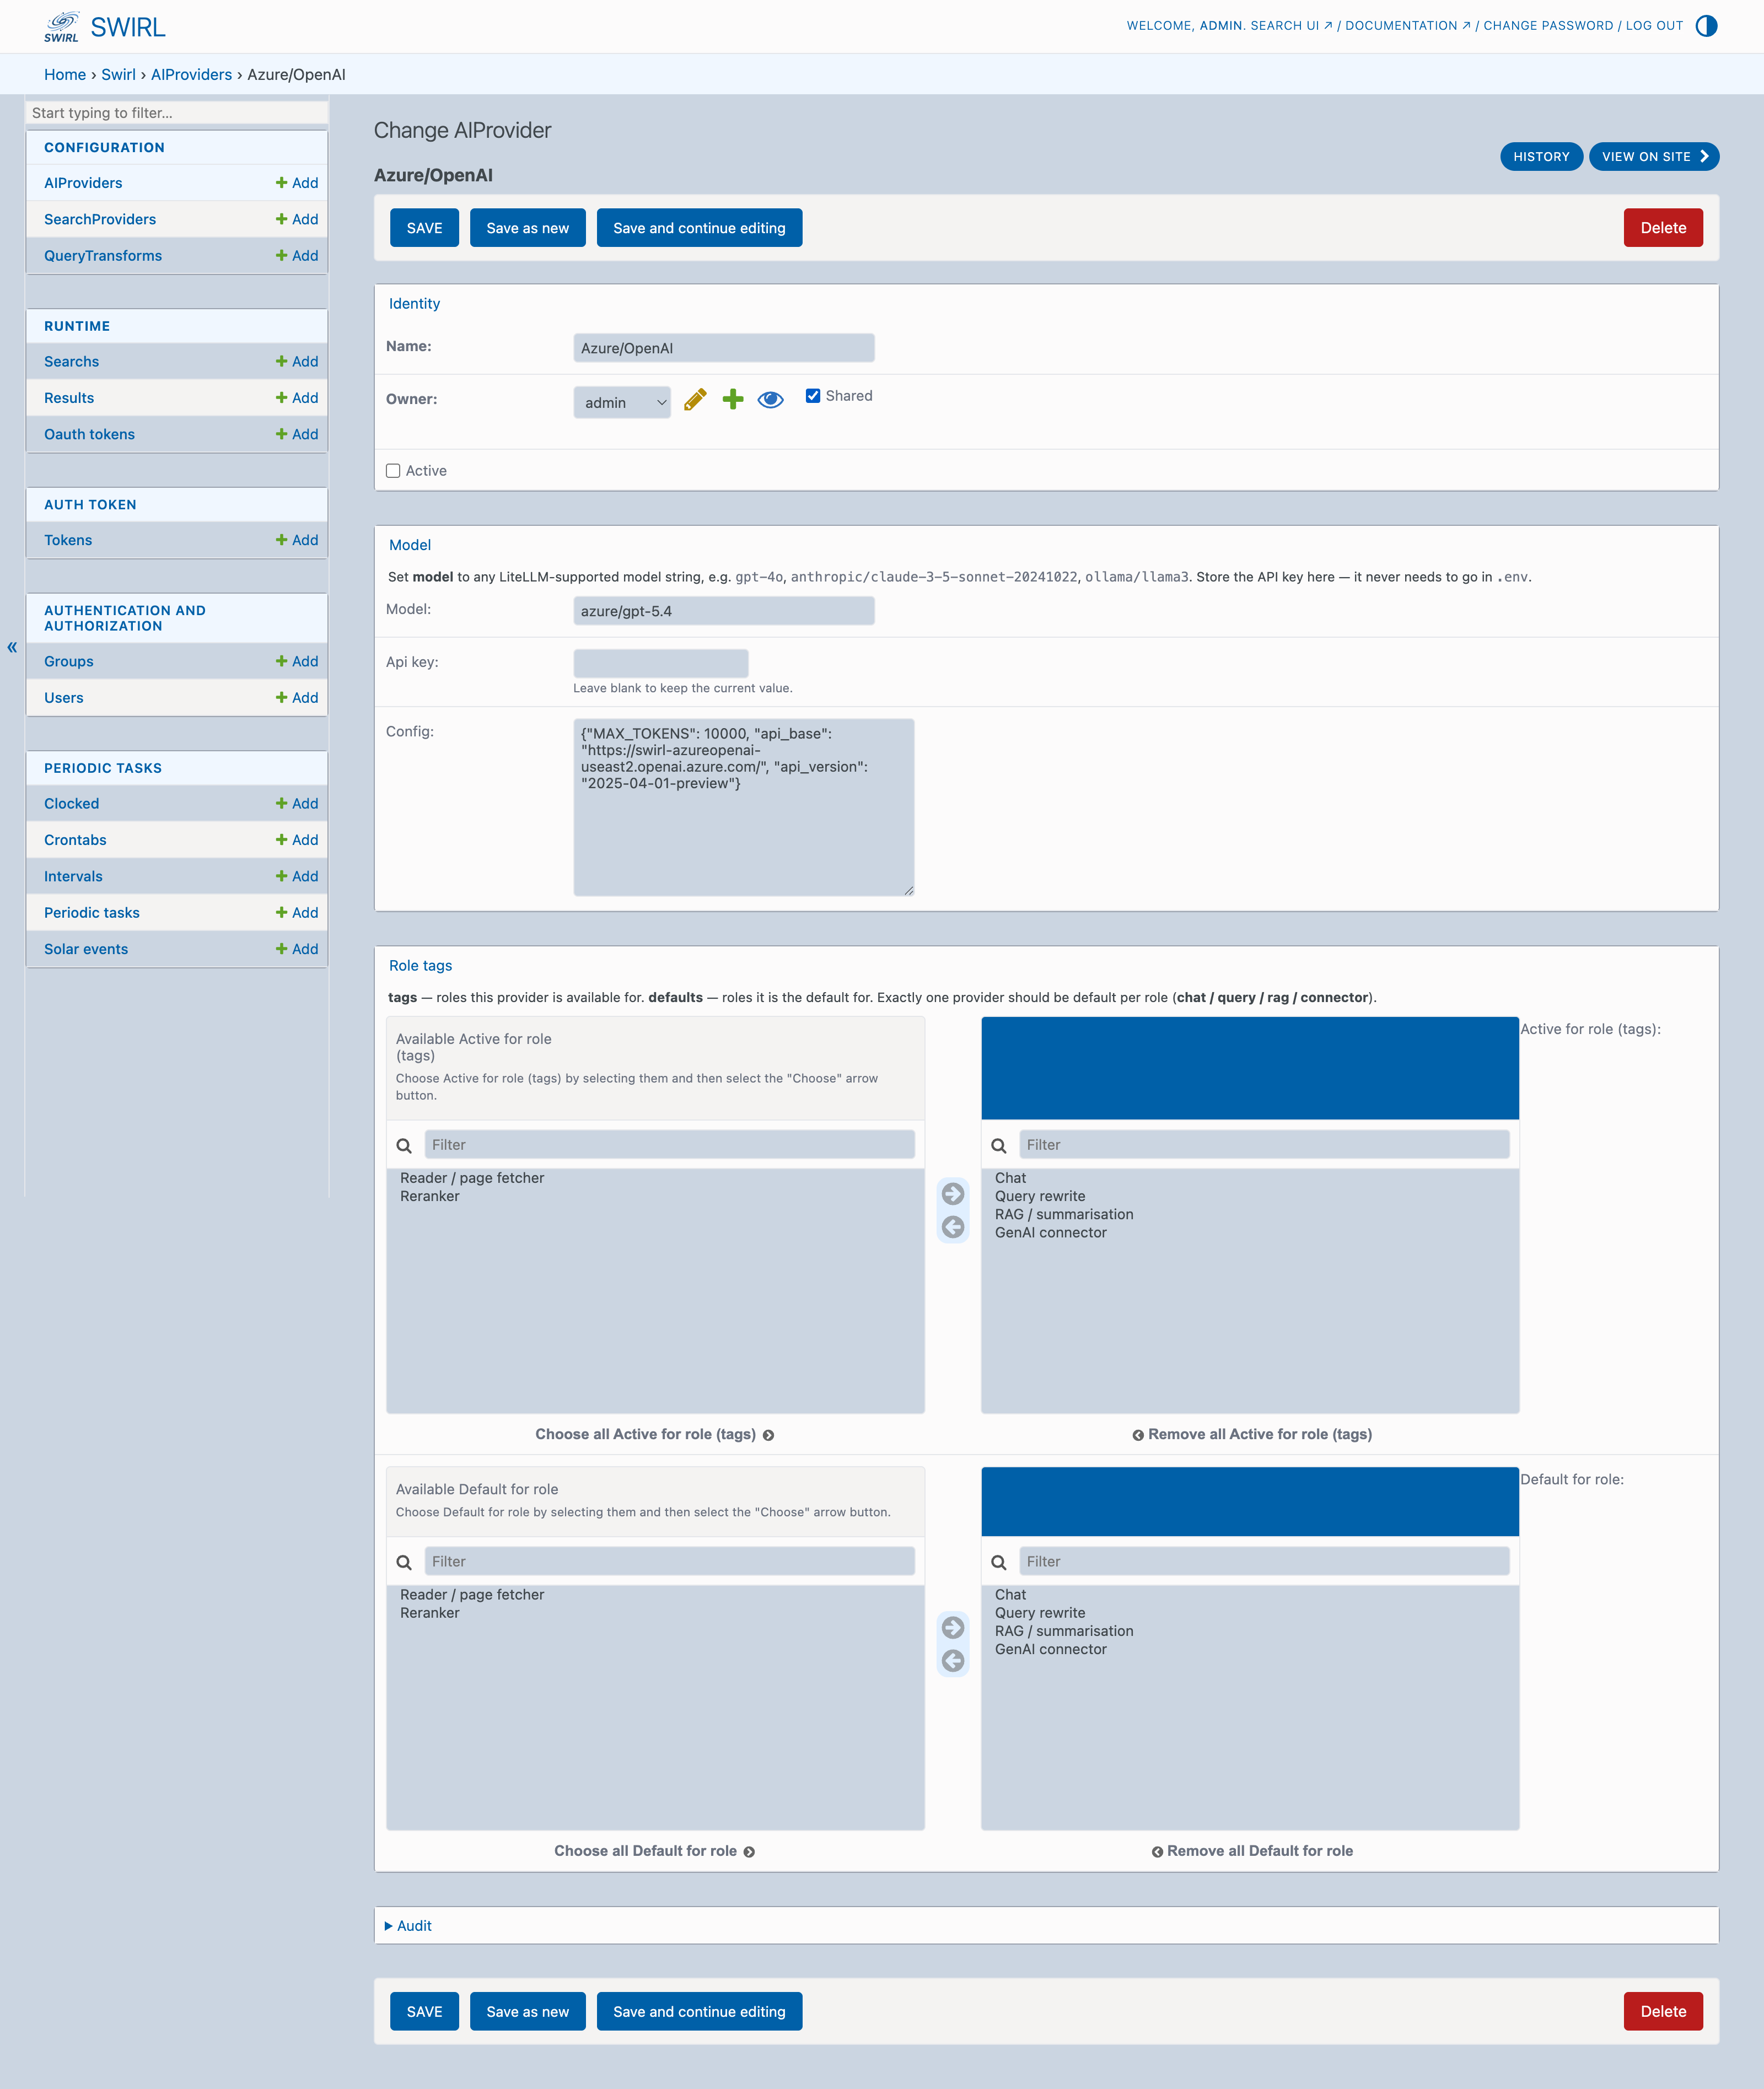Click the Name input field
Screen dimensions: 1764x2089
click(x=724, y=348)
